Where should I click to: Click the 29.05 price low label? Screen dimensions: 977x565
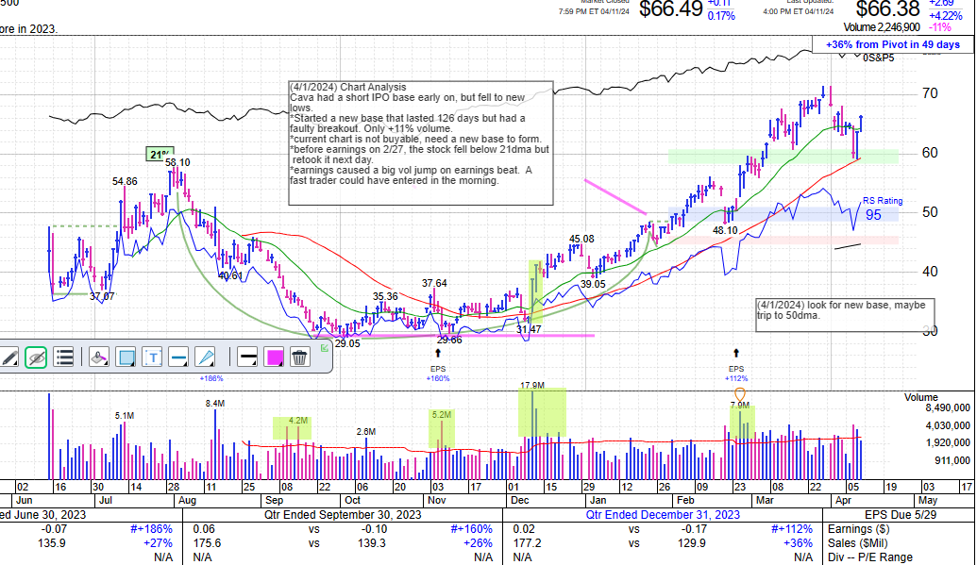click(x=347, y=344)
